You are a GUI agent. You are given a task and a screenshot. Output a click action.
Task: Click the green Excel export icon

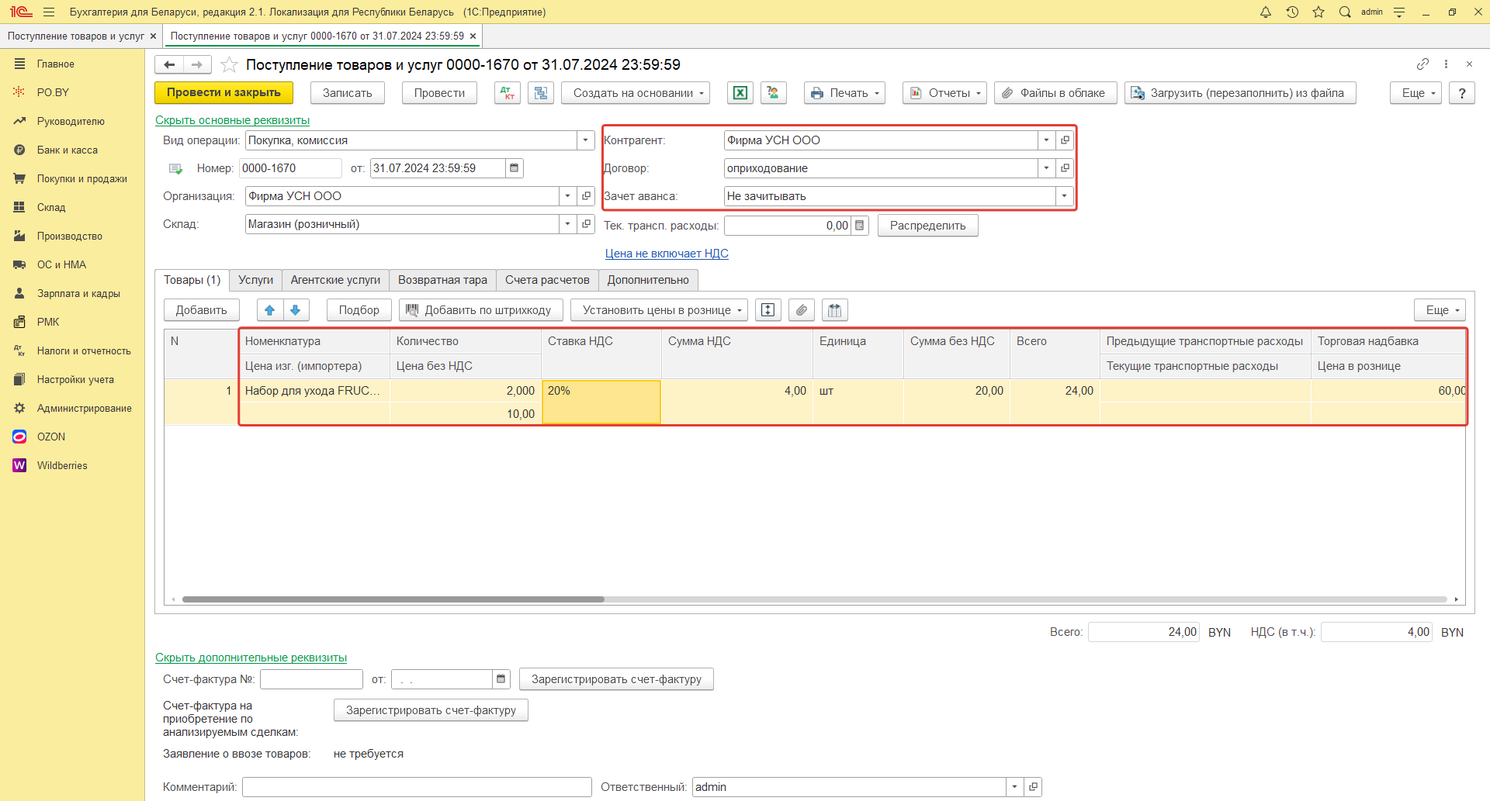740,93
